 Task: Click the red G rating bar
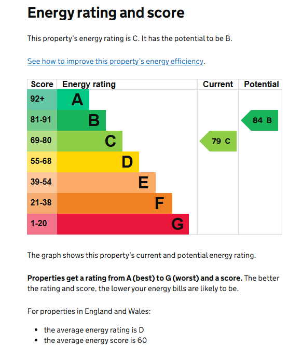[123, 224]
